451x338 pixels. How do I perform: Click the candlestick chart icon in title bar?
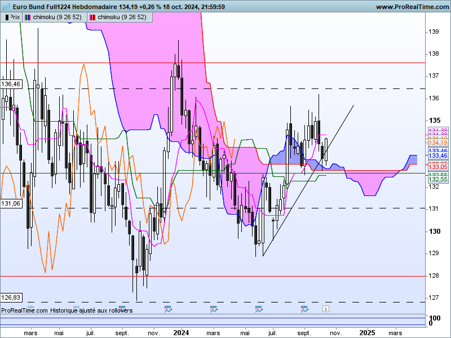click(6, 6)
